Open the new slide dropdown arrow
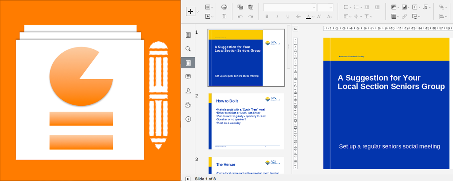 click(197, 12)
